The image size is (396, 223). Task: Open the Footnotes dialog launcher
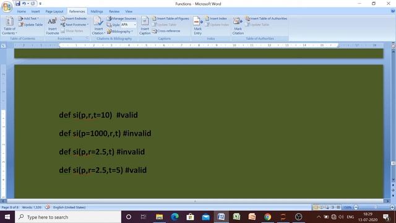coord(87,38)
